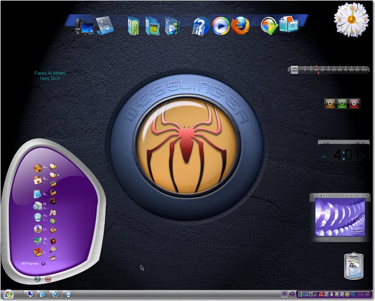Click the orange power button widget
Image resolution: width=375 pixels, height=301 pixels.
330,103
